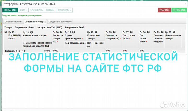Open help for Гр. 19 Дополнительные сведения
188x111 pixels.
click(162, 32)
